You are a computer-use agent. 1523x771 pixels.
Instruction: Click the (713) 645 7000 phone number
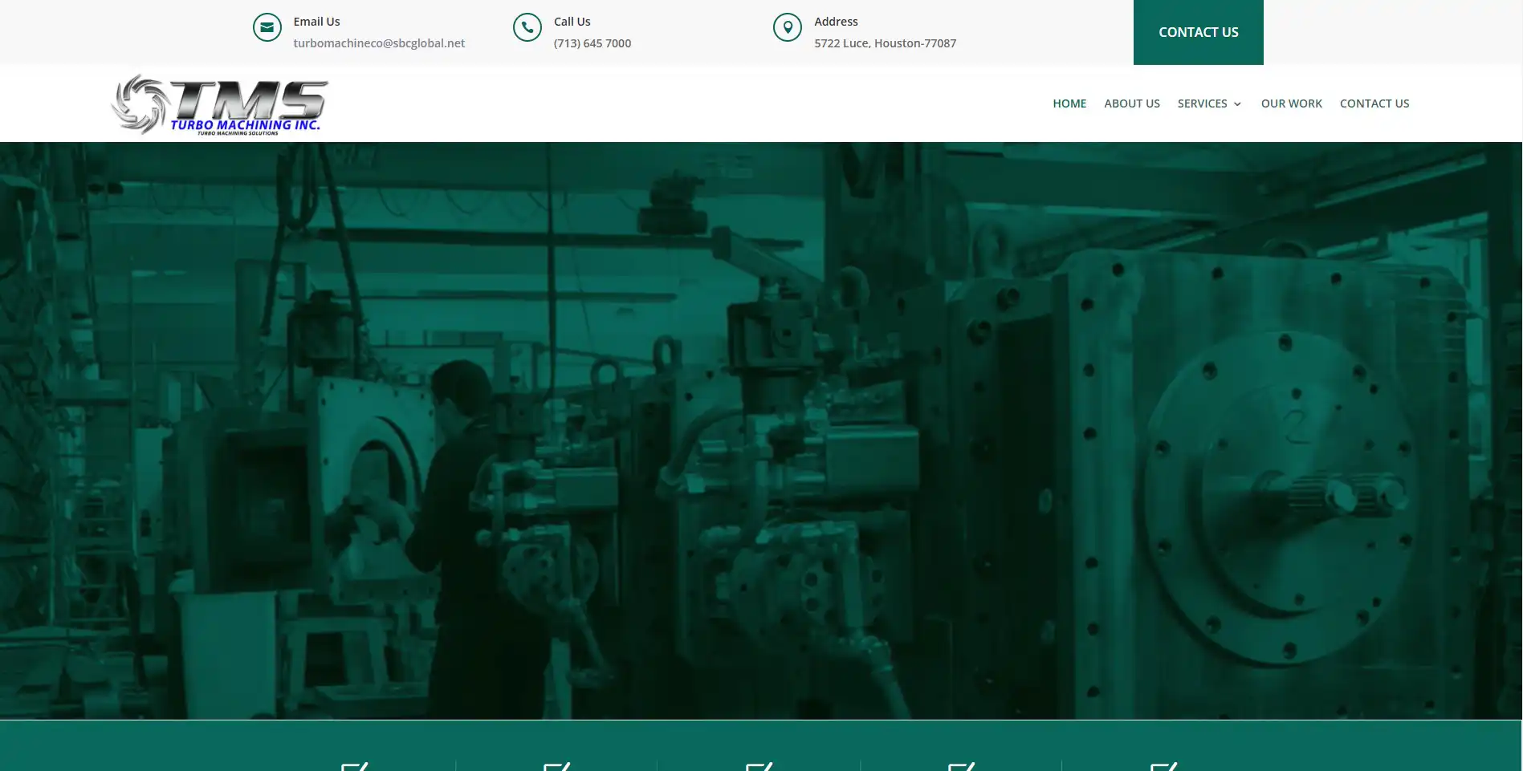592,43
